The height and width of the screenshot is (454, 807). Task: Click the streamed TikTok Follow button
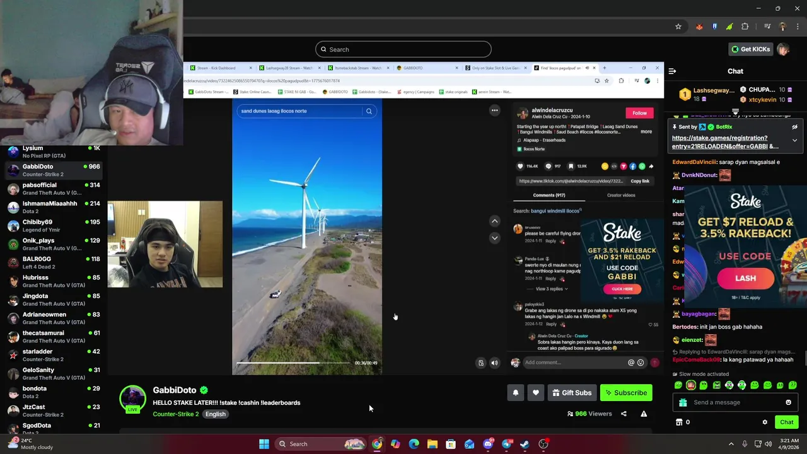coord(639,113)
